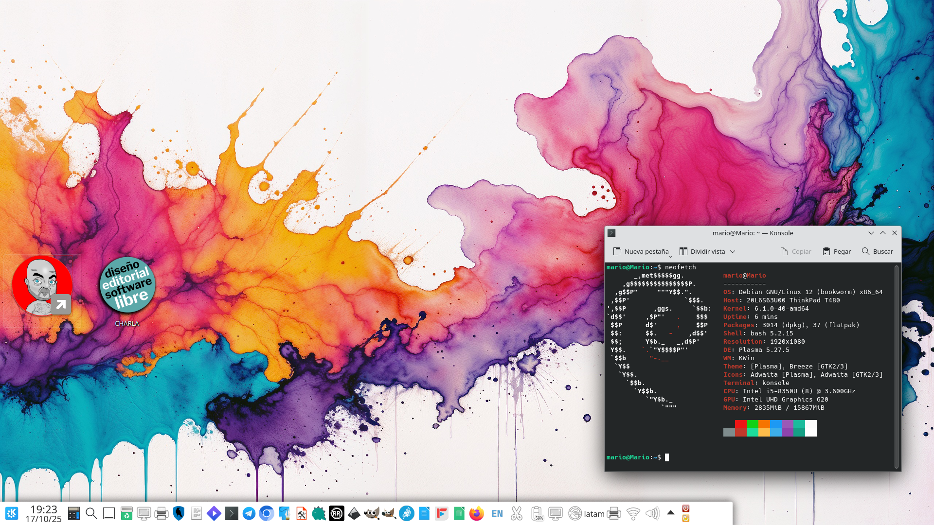Open Firefox from the taskbar
Screen dimensions: 934x525
pos(476,513)
